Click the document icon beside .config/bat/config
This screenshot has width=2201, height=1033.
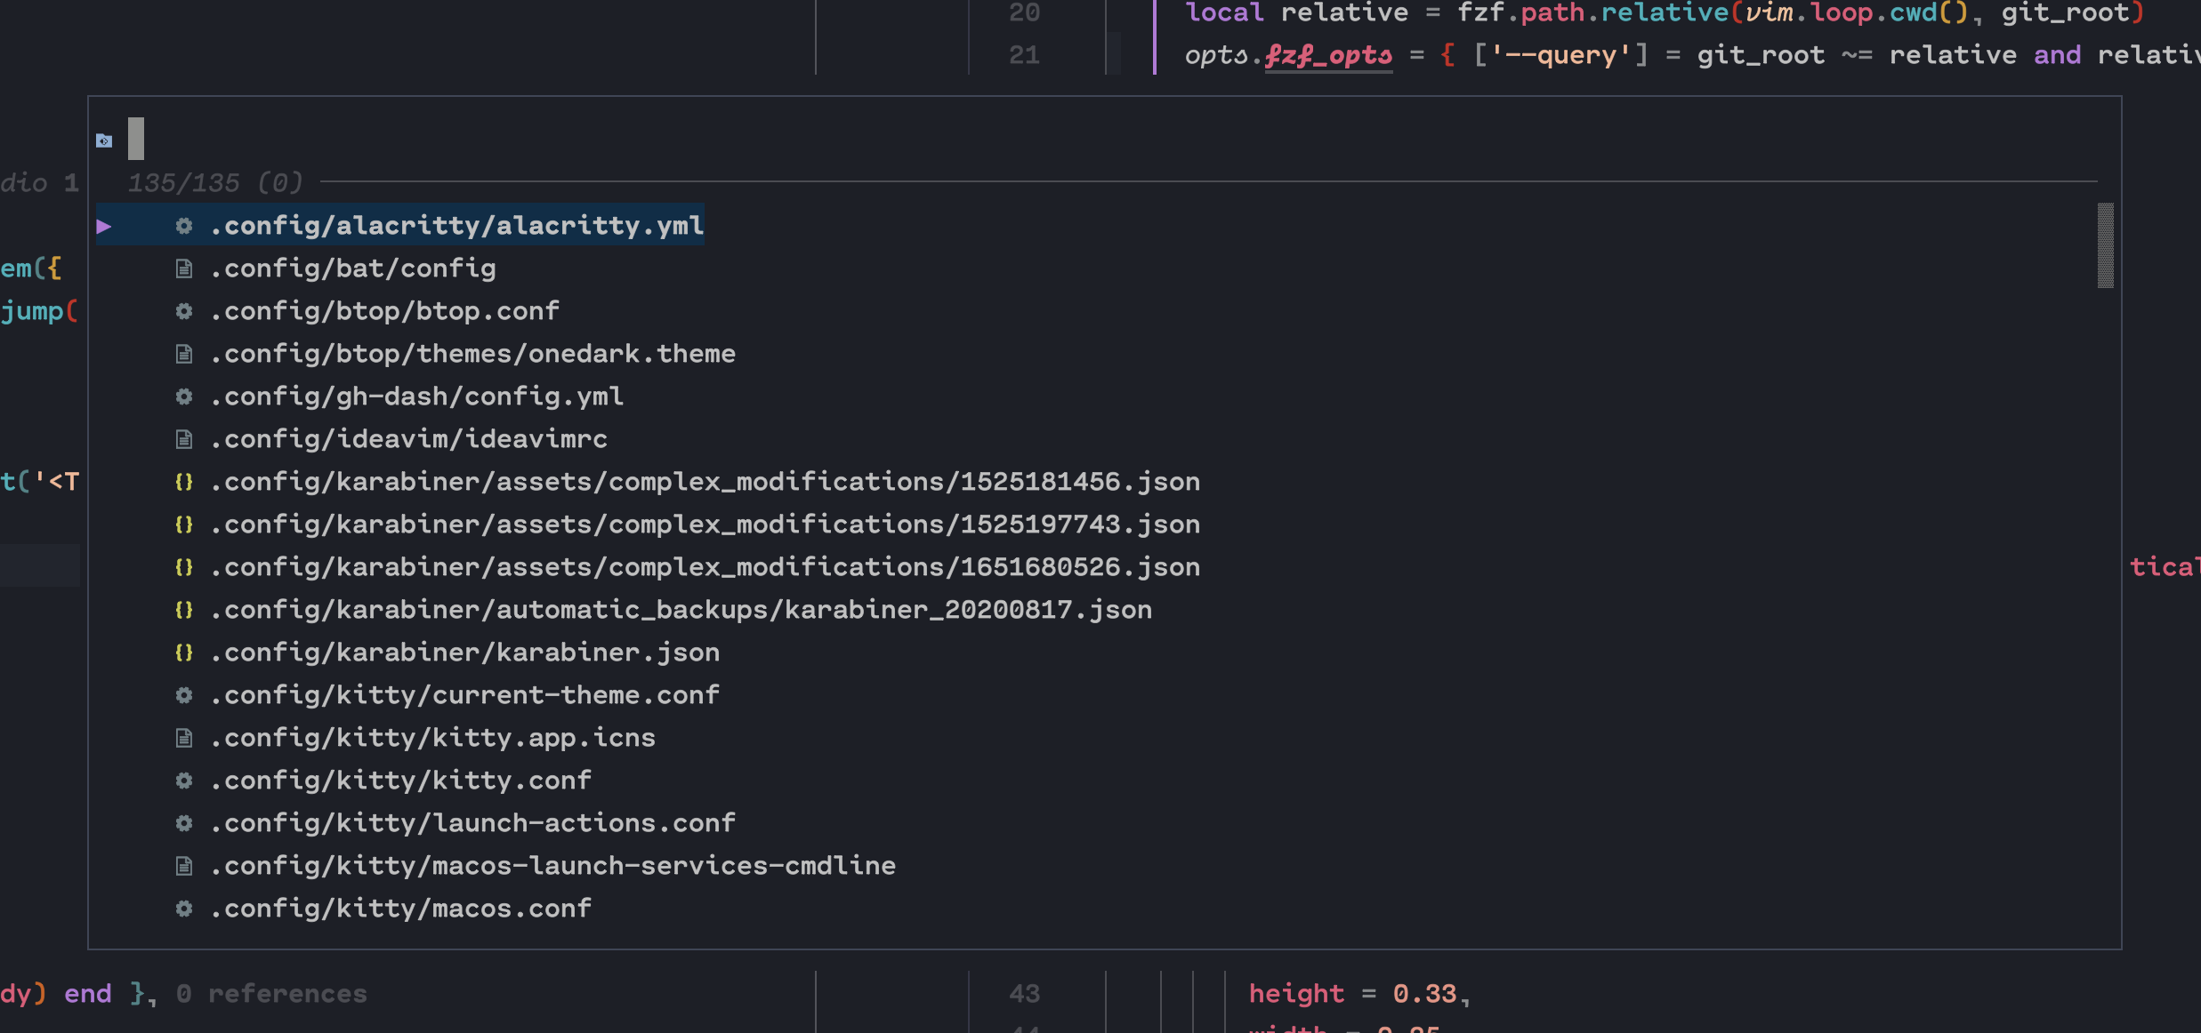pos(184,268)
